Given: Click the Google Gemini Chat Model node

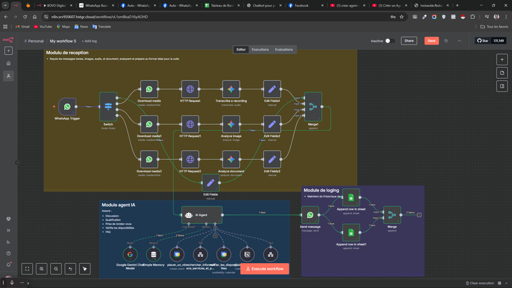Looking at the screenshot, I should pos(130,254).
